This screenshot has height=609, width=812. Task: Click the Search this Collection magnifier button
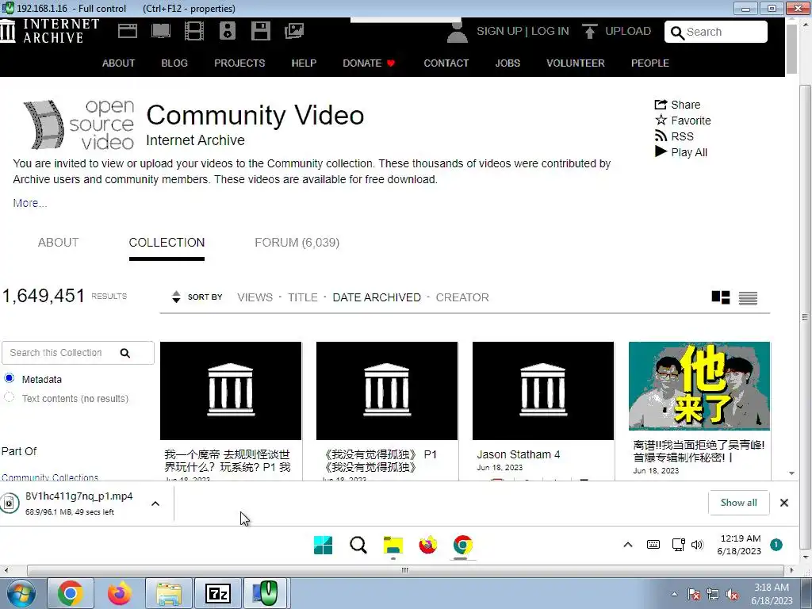click(124, 353)
